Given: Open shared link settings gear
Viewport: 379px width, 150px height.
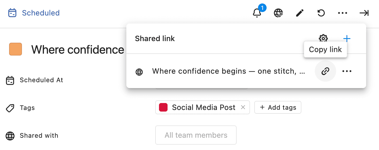Looking at the screenshot, I should click(323, 38).
